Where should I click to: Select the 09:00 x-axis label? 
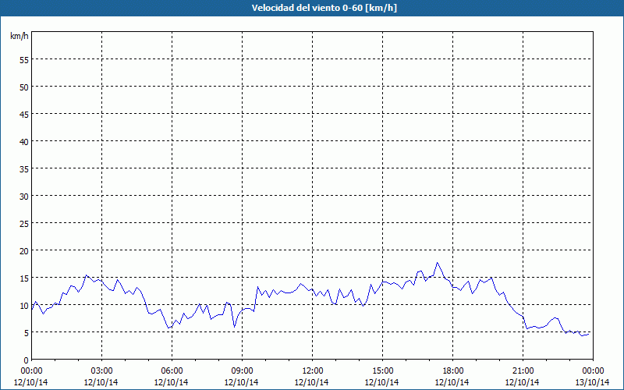pyautogui.click(x=242, y=371)
